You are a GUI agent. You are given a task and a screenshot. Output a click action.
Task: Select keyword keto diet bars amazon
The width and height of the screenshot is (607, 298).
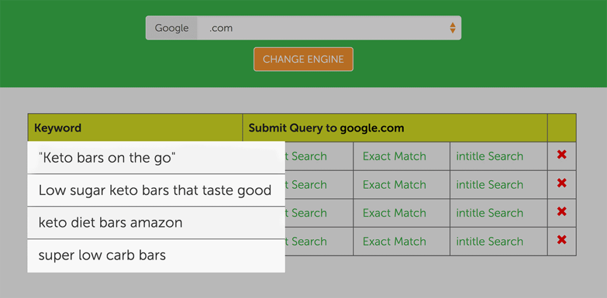point(110,223)
